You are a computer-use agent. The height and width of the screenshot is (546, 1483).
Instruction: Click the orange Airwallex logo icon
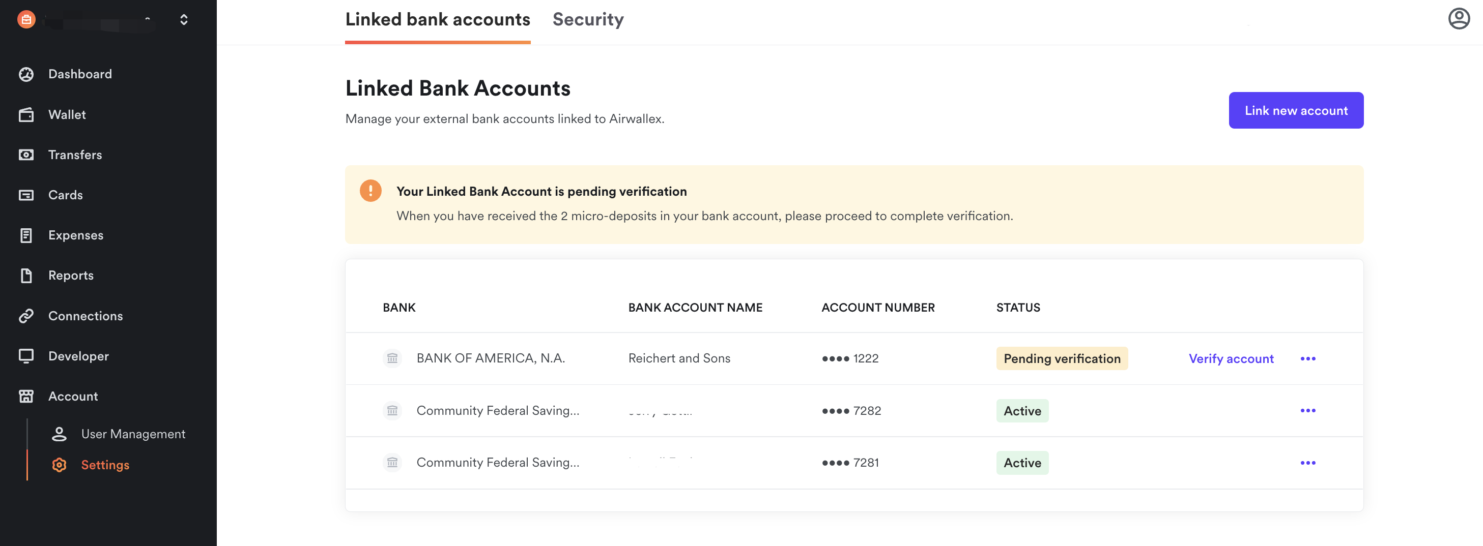point(26,19)
